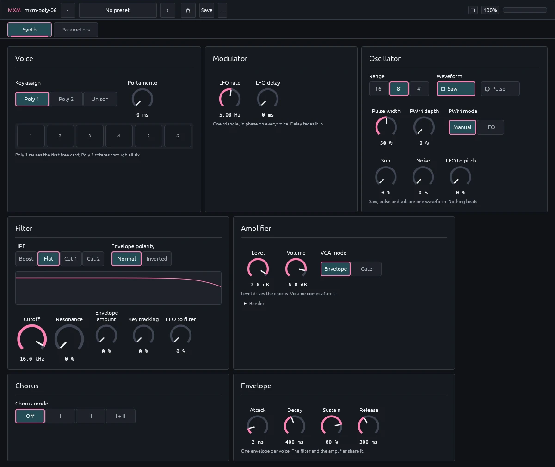Enable the Pulse waveform
Image resolution: width=555 pixels, height=467 pixels.
(500, 89)
